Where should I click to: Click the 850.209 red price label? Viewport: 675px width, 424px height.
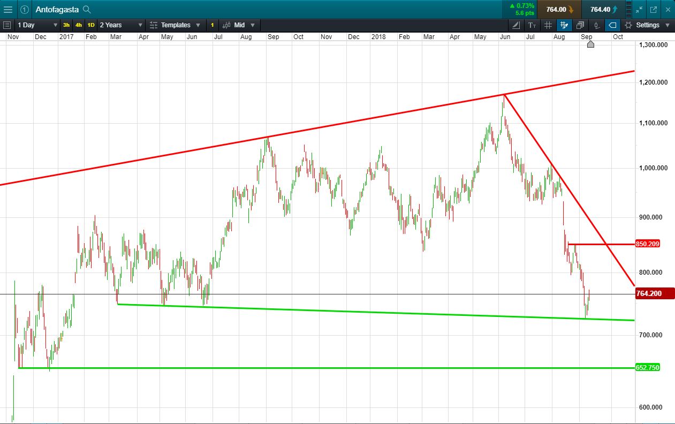tap(648, 244)
